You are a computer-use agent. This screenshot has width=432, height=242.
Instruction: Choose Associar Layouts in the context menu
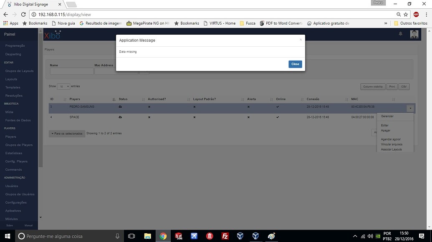coord(391,149)
